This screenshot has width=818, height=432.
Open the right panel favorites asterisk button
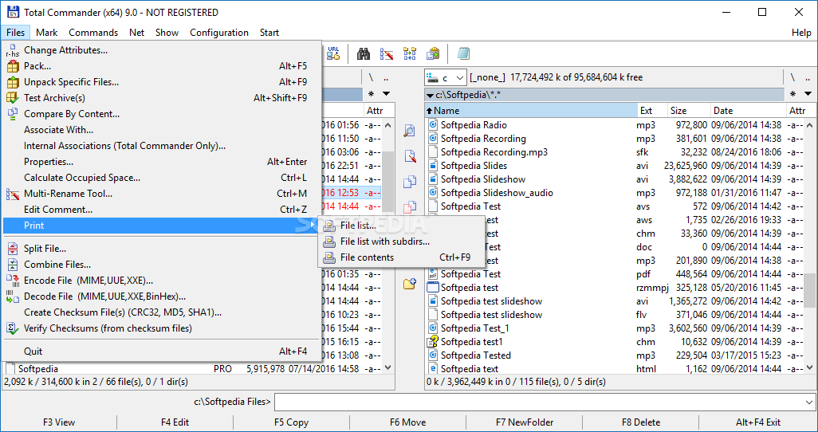tap(793, 94)
